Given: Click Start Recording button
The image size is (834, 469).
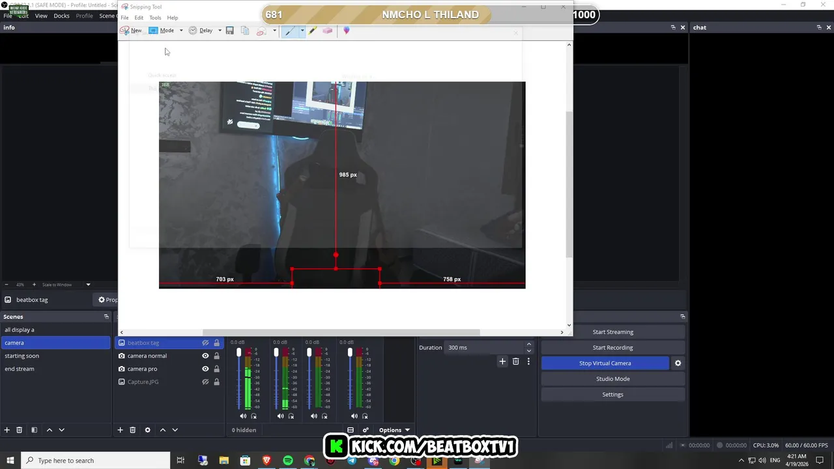Looking at the screenshot, I should (x=612, y=347).
